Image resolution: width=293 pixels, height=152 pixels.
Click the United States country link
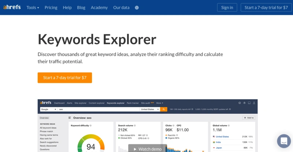(222, 137)
